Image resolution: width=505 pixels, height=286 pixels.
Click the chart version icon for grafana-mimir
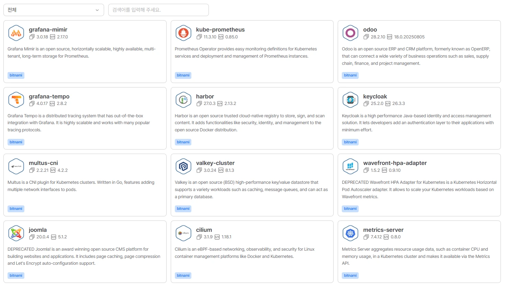[32, 37]
